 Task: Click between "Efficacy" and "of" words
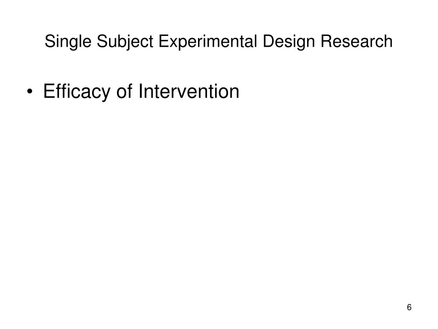click(x=113, y=92)
